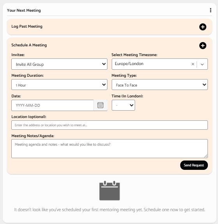The width and height of the screenshot is (218, 224).
Task: Open the date picker calendar icon
Action: point(100,105)
